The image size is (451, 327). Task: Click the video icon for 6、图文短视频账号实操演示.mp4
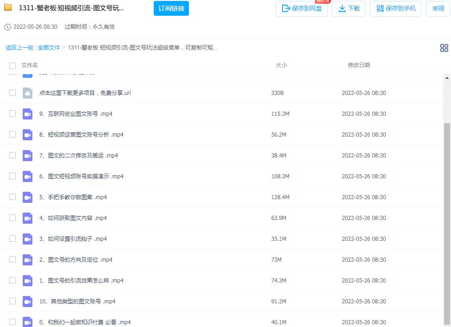point(27,176)
